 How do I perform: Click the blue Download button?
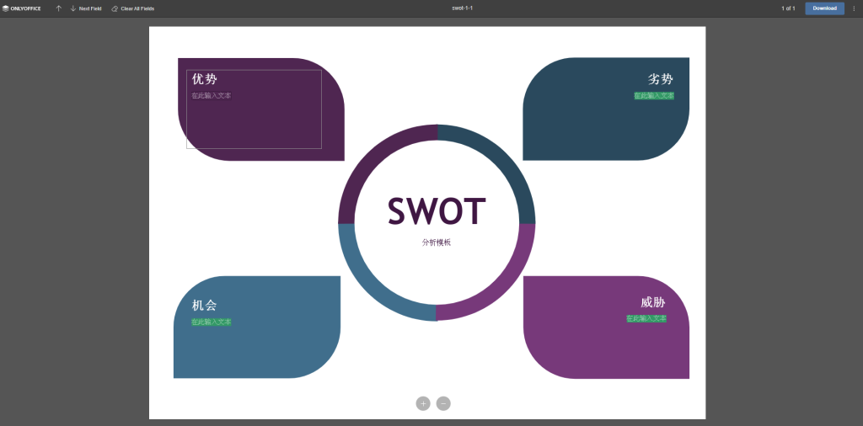coord(824,8)
